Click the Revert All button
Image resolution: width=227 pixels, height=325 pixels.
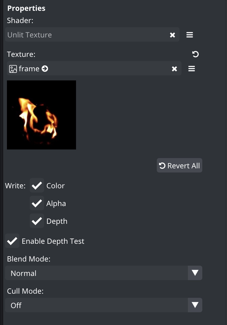pyautogui.click(x=180, y=165)
